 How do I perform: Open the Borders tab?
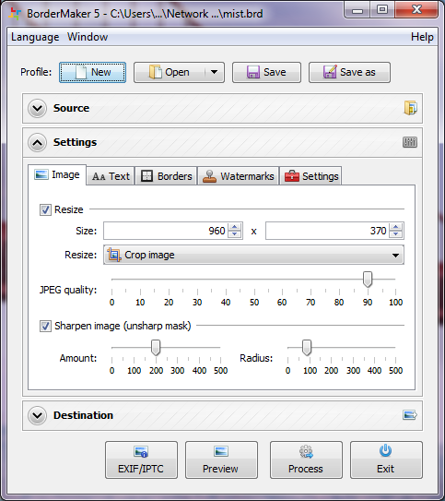(166, 176)
